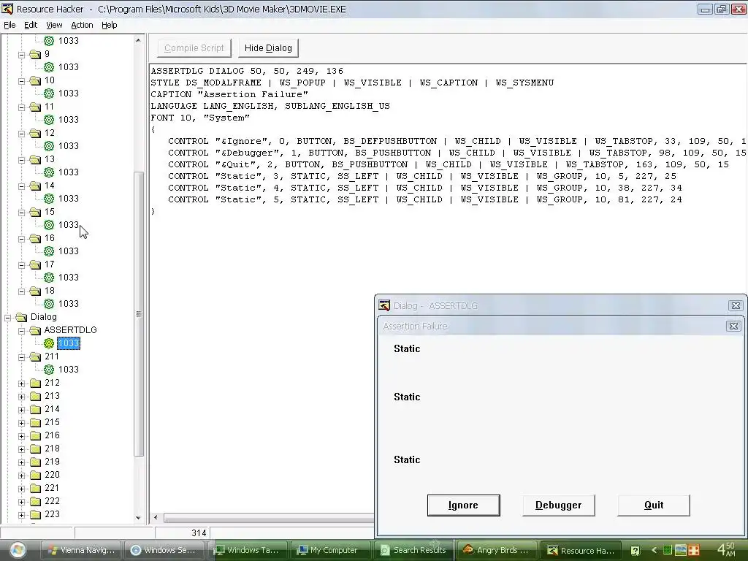The image size is (748, 561).
Task: Click the Quit button in the dialog preview
Action: (x=654, y=505)
